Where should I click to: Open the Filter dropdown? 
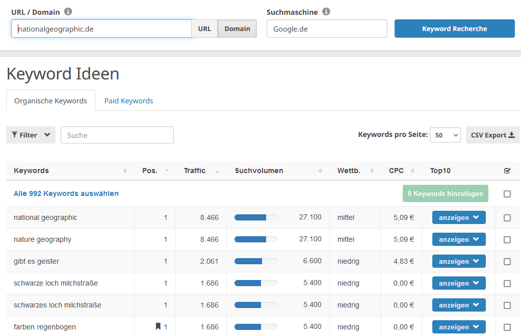(31, 135)
